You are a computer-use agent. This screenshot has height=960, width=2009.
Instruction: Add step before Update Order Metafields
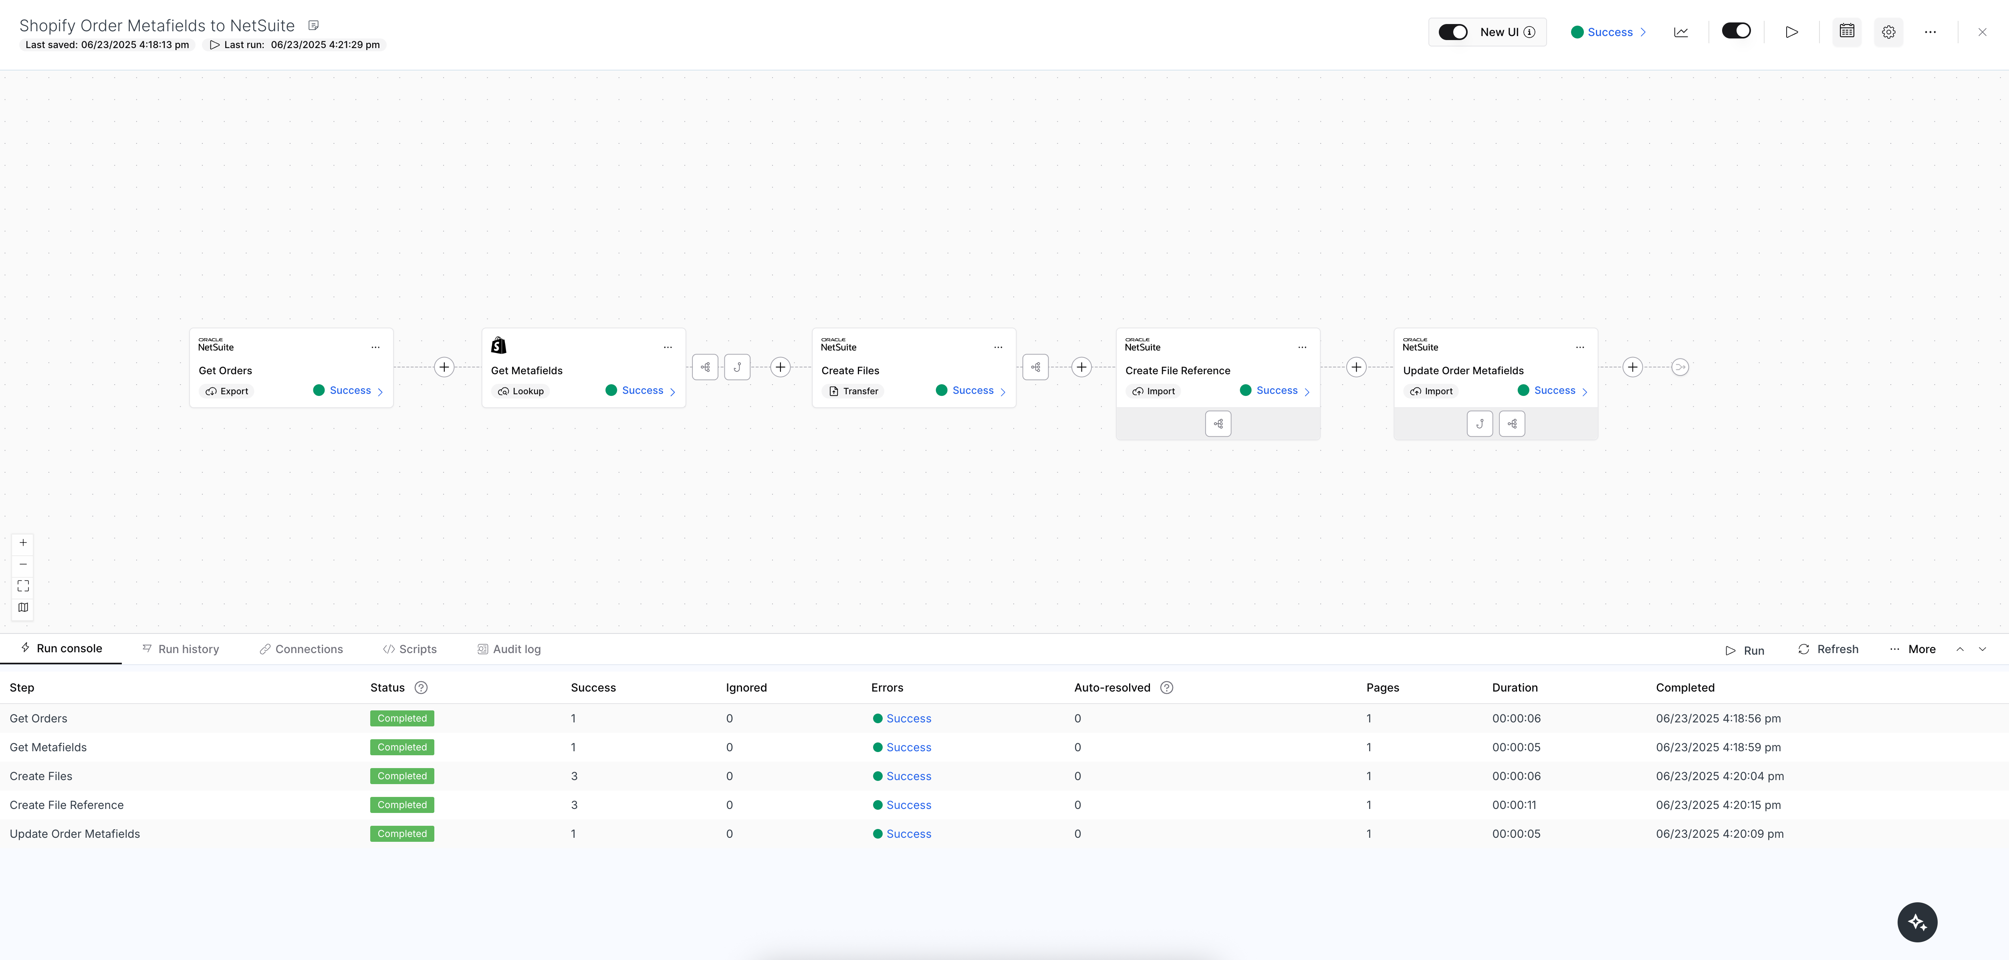[x=1356, y=367]
